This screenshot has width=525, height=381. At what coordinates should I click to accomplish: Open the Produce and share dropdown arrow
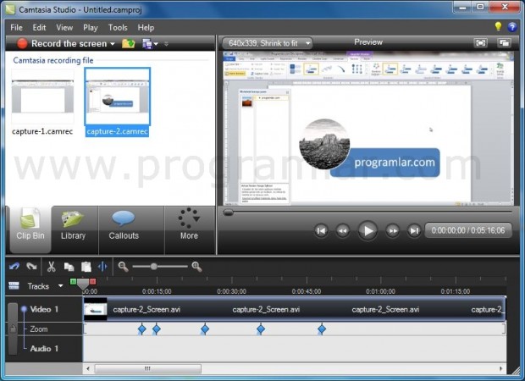point(156,44)
